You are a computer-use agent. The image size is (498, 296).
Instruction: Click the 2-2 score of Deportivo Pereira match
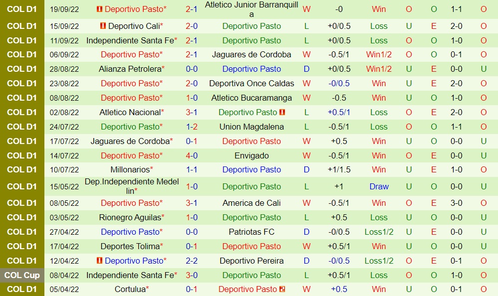pyautogui.click(x=192, y=261)
